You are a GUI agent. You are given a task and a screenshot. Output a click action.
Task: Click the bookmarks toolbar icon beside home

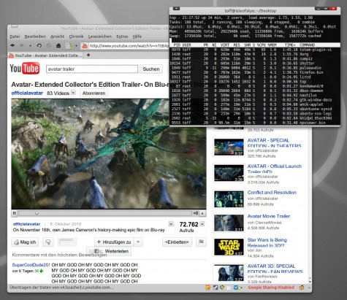[69, 45]
